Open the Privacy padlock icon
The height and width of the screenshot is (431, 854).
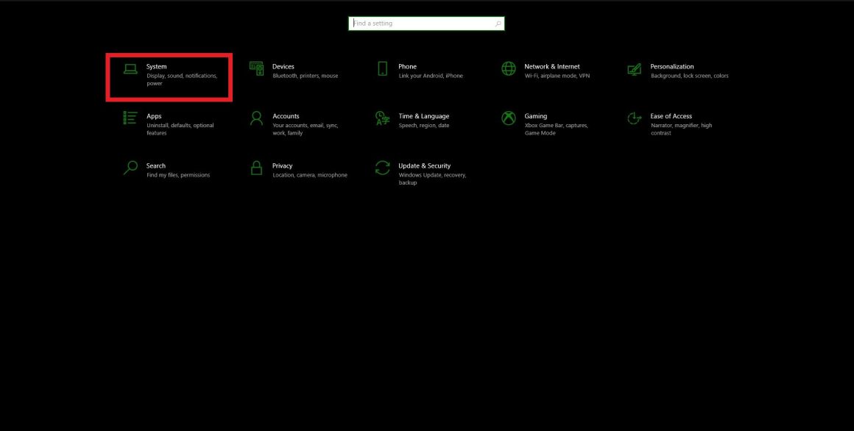click(x=256, y=168)
